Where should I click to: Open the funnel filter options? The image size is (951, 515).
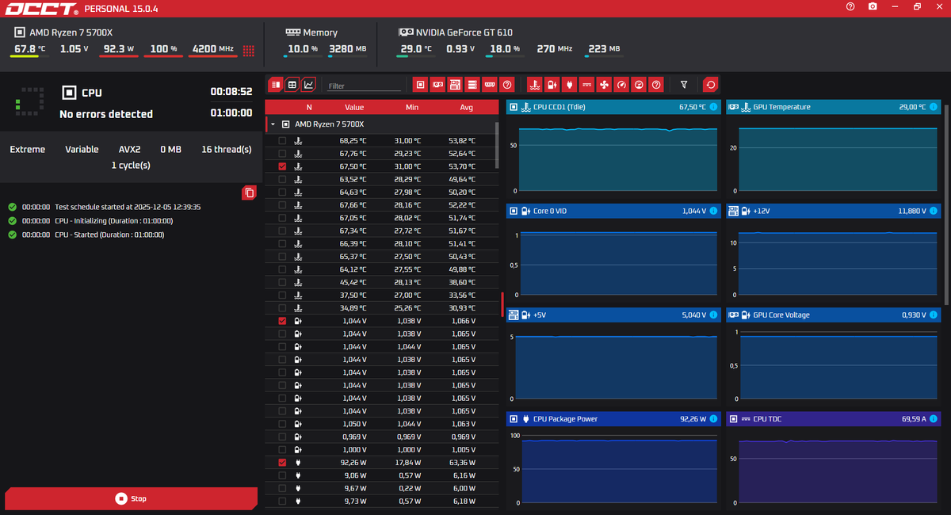tap(684, 84)
